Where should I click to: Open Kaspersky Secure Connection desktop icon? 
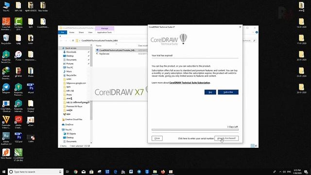click(x=6, y=57)
